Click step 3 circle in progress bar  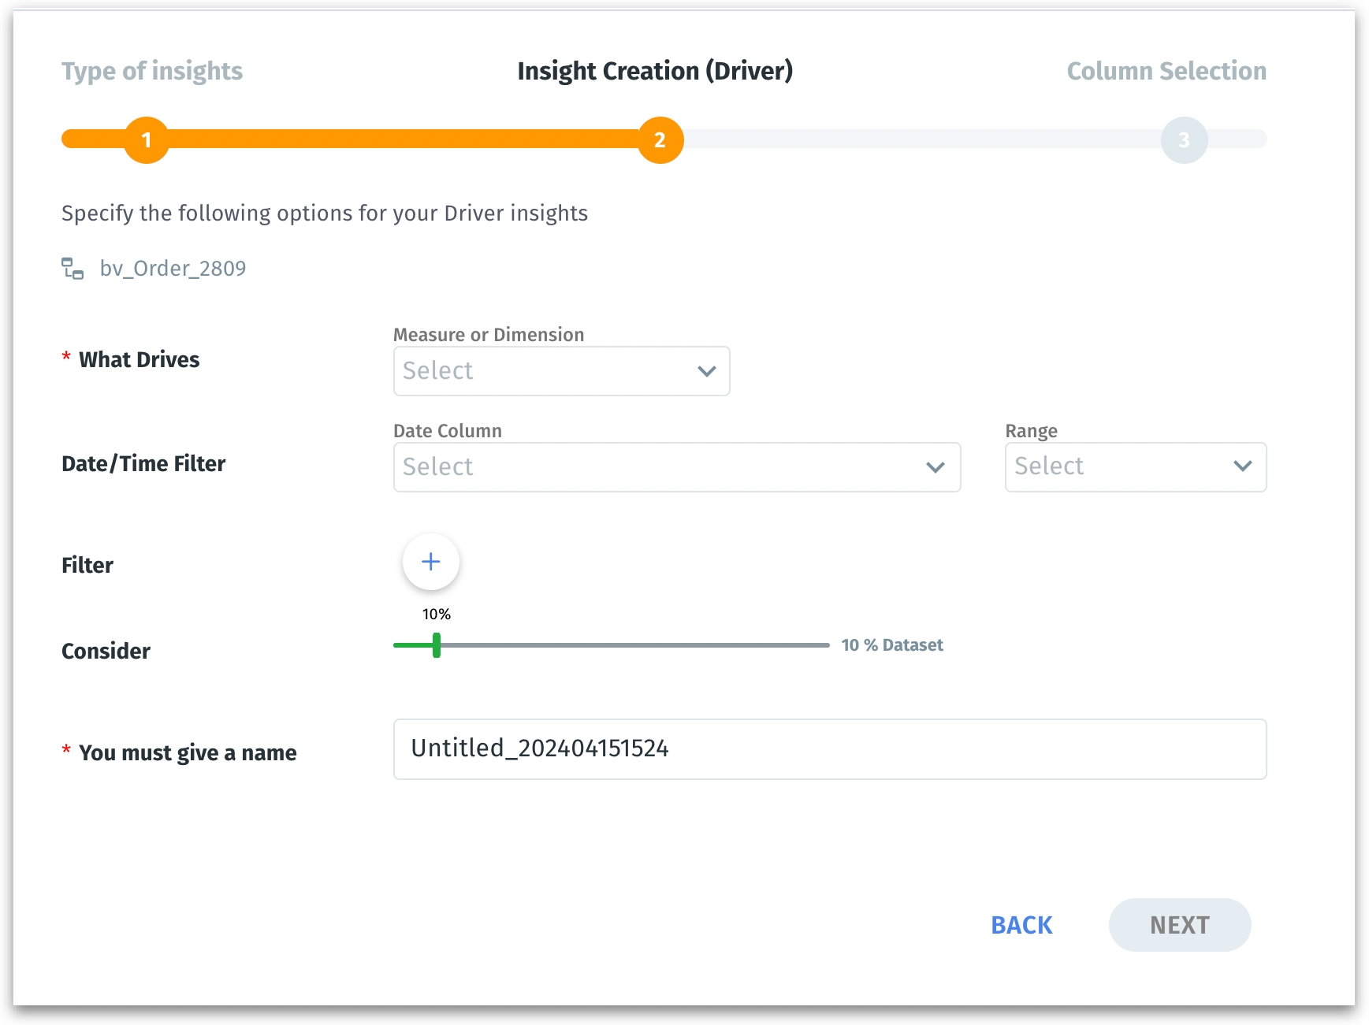click(1183, 140)
